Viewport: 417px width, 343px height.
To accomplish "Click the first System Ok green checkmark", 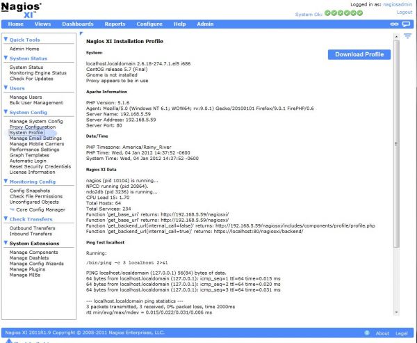I will pyautogui.click(x=327, y=13).
